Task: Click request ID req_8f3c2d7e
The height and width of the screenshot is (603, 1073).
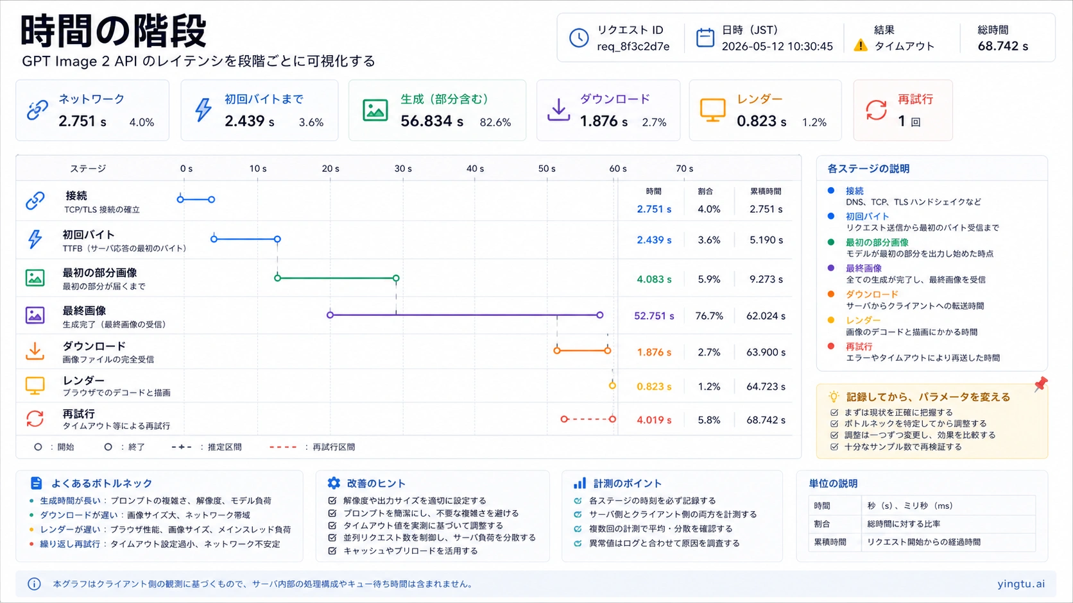Action: [x=633, y=47]
